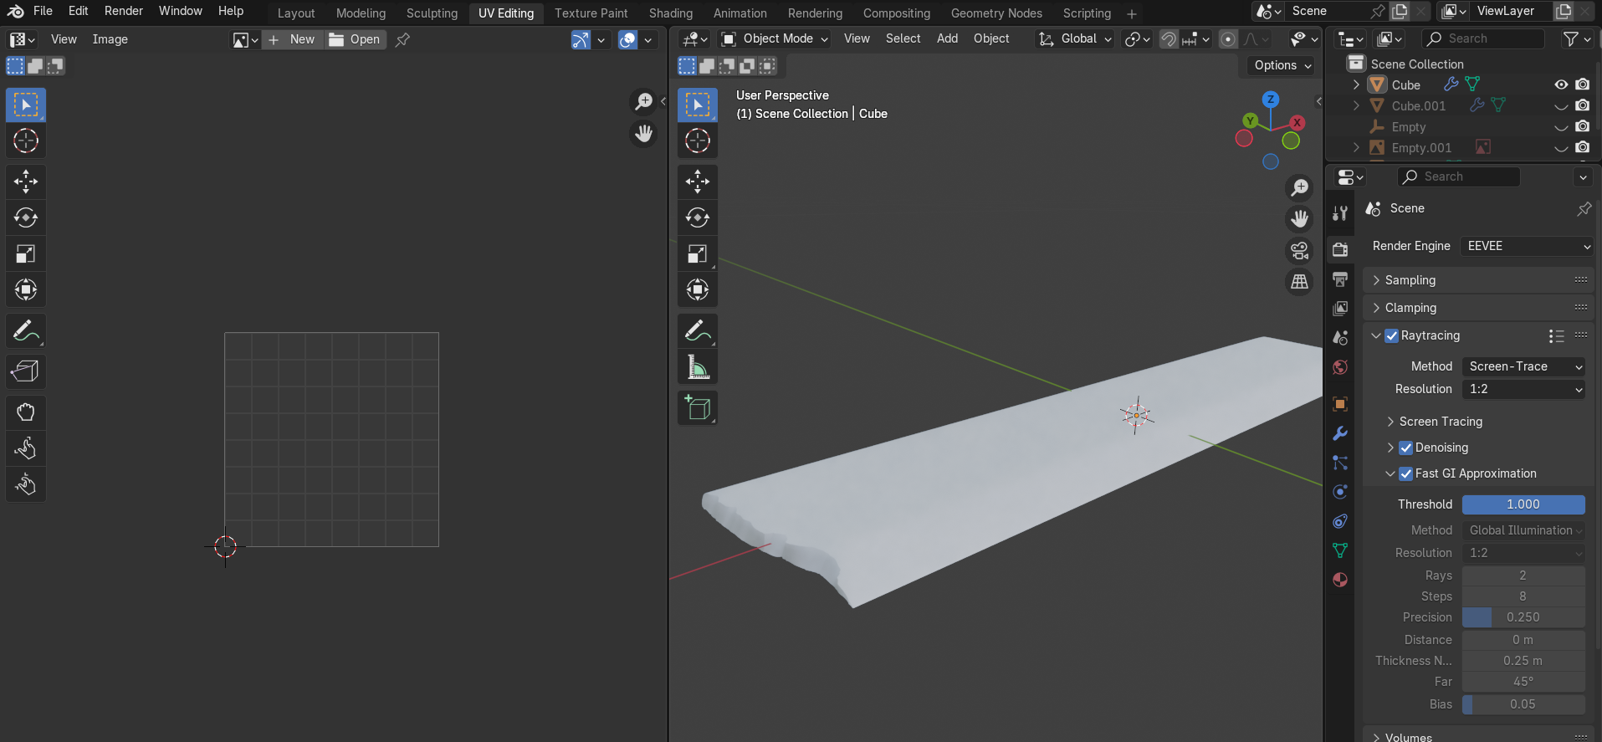Select the Rip Region tool in UV editor
This screenshot has height=742, width=1602.
[x=25, y=371]
